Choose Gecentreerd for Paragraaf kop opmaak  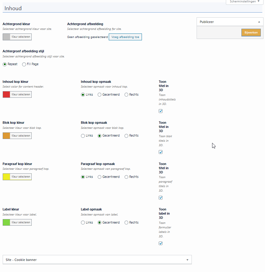tap(99, 177)
